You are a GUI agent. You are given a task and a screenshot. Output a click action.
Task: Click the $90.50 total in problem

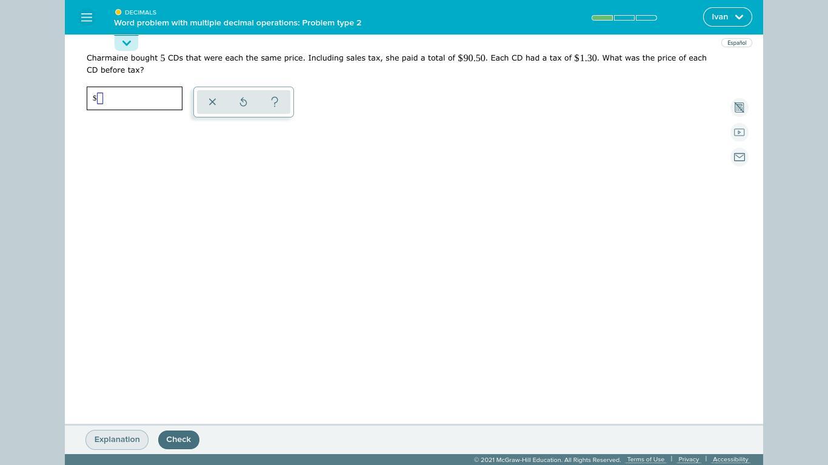click(x=472, y=58)
